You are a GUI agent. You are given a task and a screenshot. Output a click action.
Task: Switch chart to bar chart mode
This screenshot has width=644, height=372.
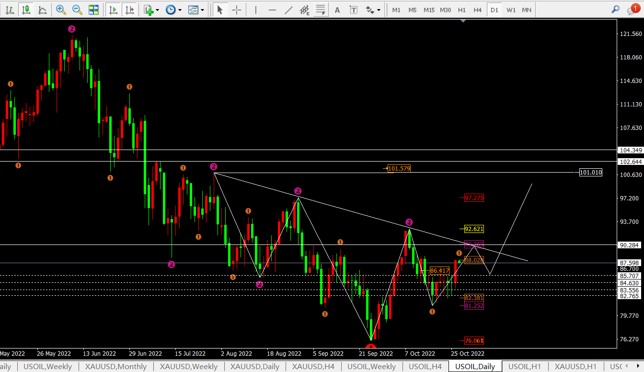click(x=10, y=10)
